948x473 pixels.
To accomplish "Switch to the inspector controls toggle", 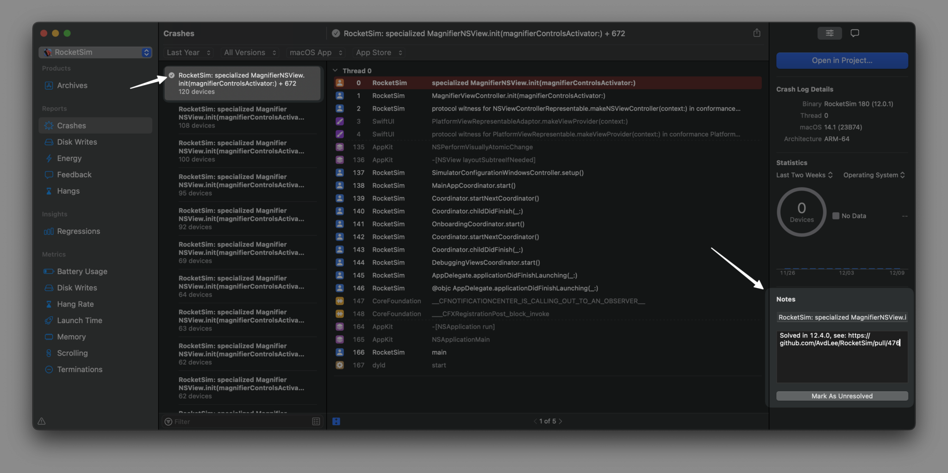I will coord(829,33).
